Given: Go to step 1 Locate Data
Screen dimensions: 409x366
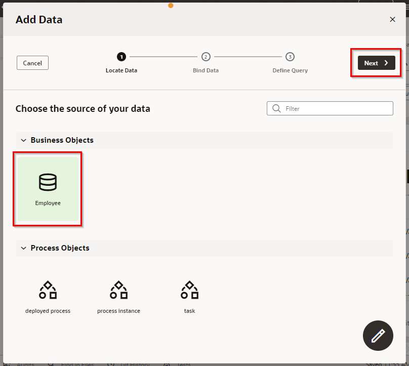Looking at the screenshot, I should (x=121, y=57).
